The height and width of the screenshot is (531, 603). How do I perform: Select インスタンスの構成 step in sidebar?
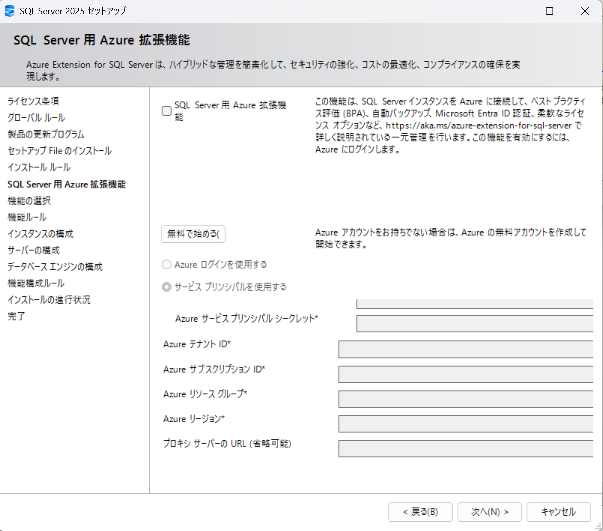[40, 234]
